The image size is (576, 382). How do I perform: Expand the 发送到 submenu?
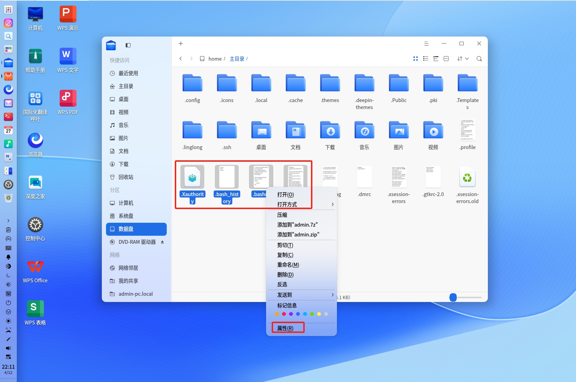[302, 295]
